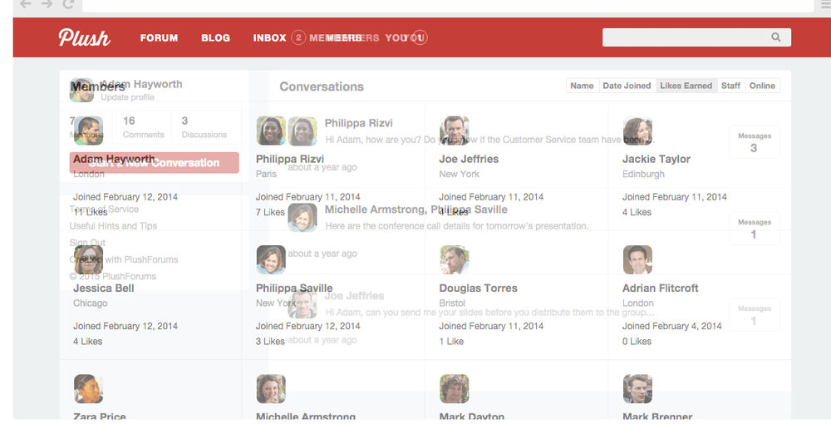Open Adrian Flitcroft's avatar
This screenshot has height=424, width=831.
click(637, 259)
